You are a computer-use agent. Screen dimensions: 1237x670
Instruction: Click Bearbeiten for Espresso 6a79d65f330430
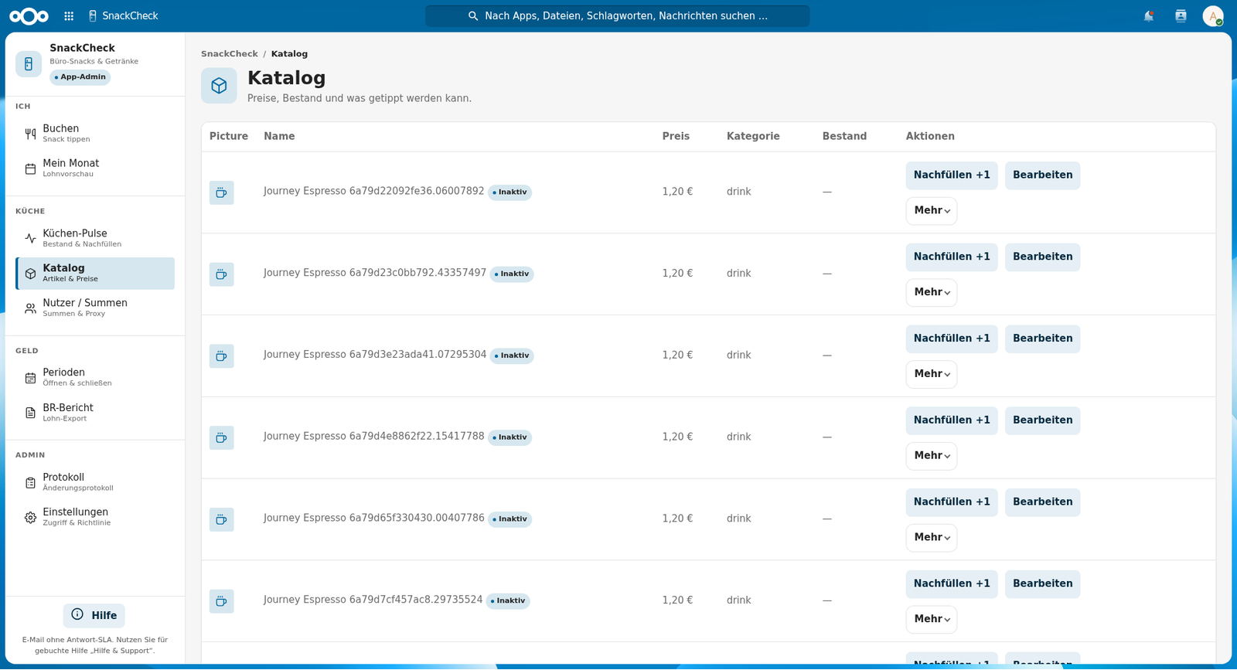[x=1043, y=502]
